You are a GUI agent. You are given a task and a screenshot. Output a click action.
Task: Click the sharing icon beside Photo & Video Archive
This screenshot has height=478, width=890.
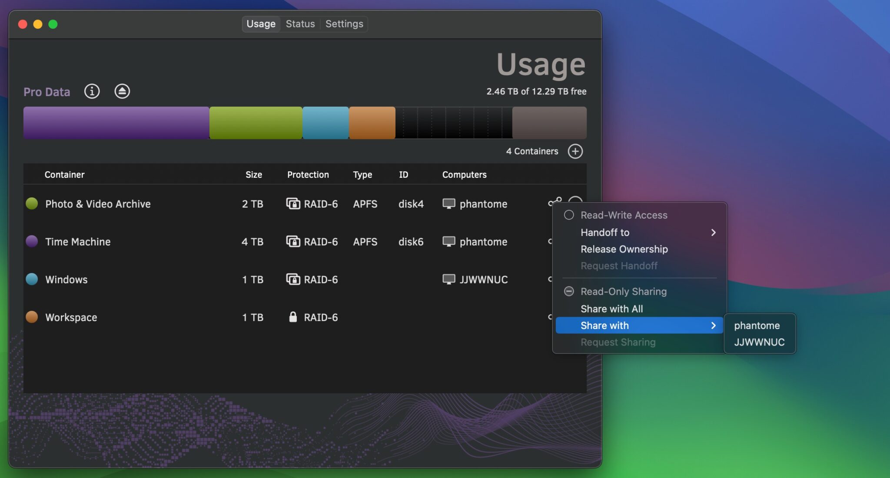coord(555,201)
